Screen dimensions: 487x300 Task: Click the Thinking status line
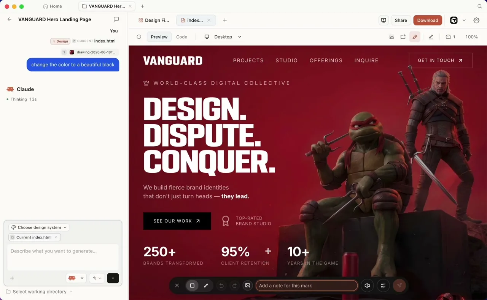pyautogui.click(x=22, y=99)
